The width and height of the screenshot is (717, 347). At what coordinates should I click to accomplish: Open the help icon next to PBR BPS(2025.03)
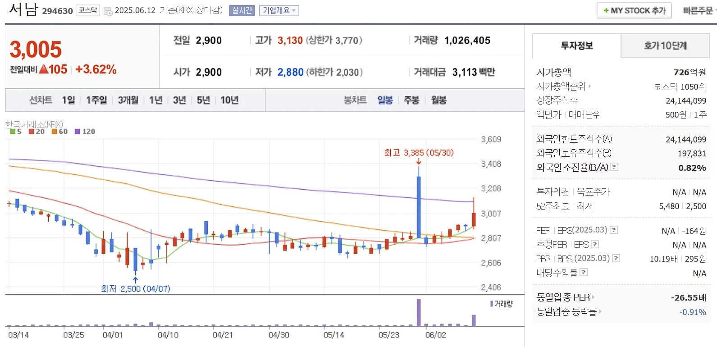point(616,258)
